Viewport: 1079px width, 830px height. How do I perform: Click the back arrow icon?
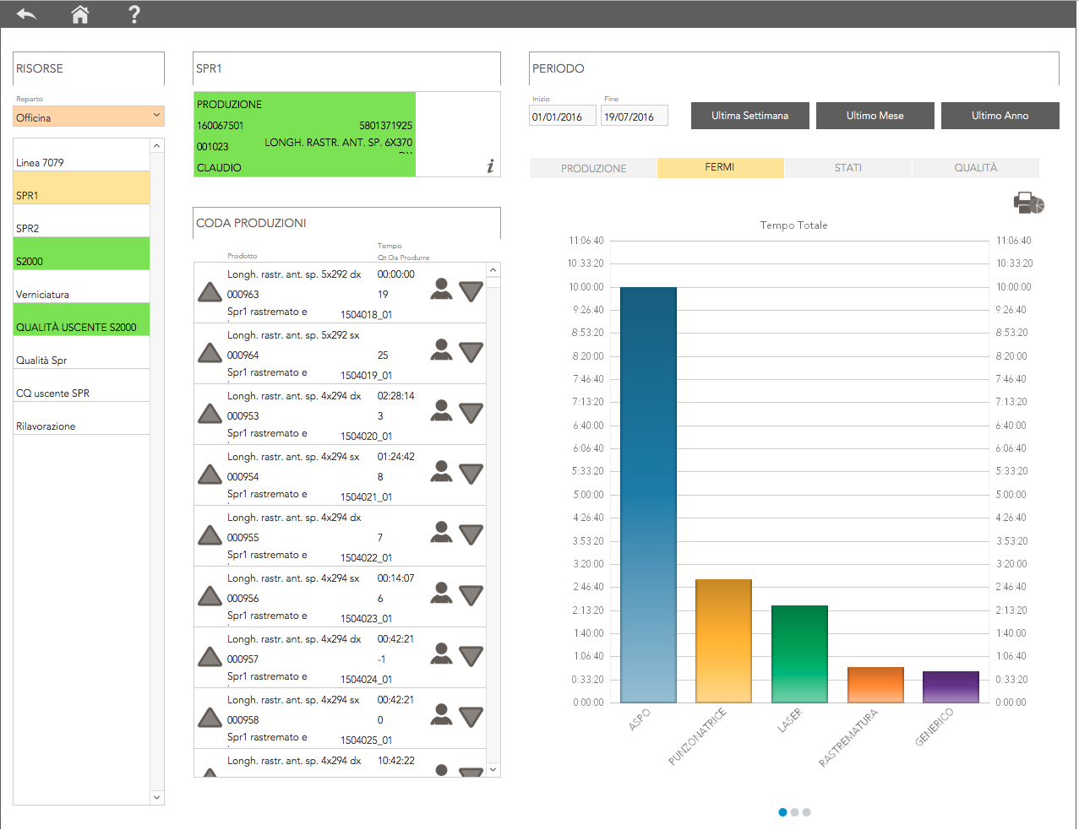click(26, 14)
